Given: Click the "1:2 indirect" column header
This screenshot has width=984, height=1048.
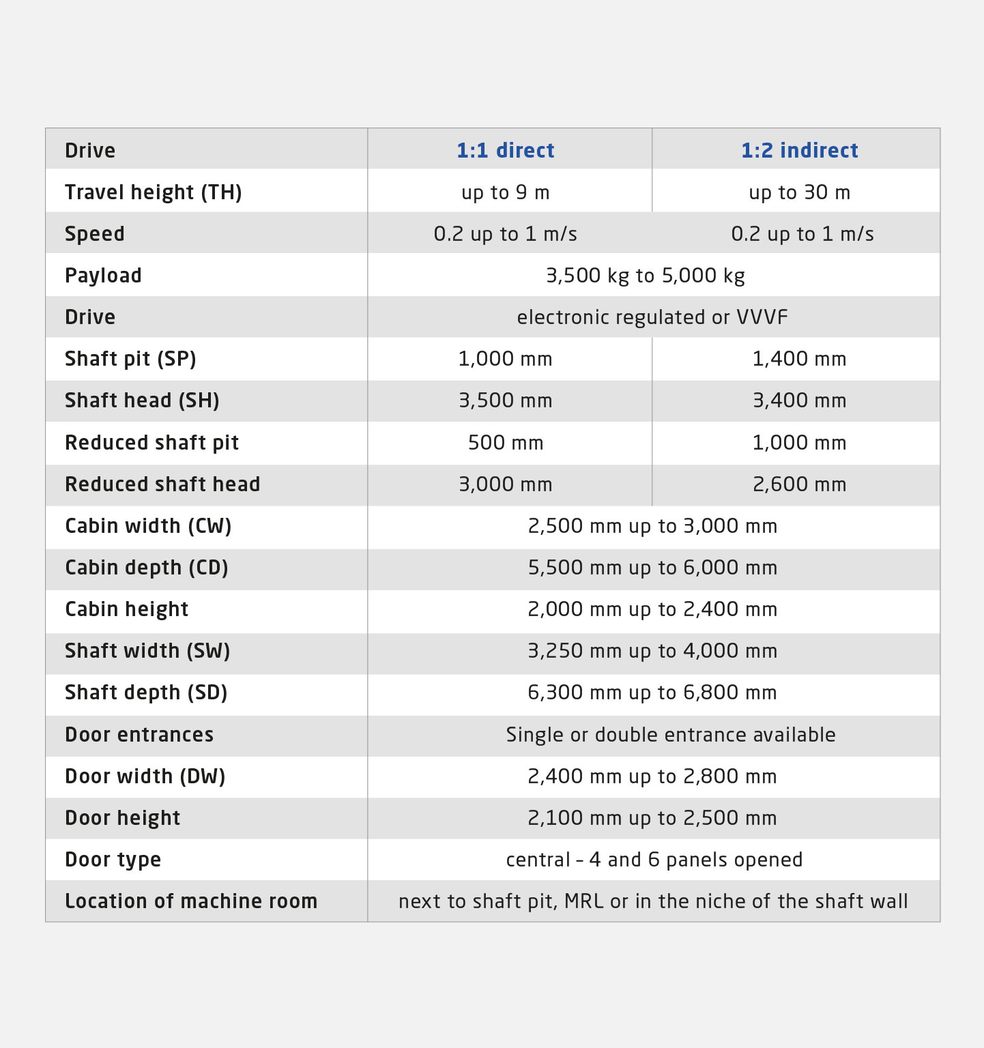Looking at the screenshot, I should [x=799, y=150].
